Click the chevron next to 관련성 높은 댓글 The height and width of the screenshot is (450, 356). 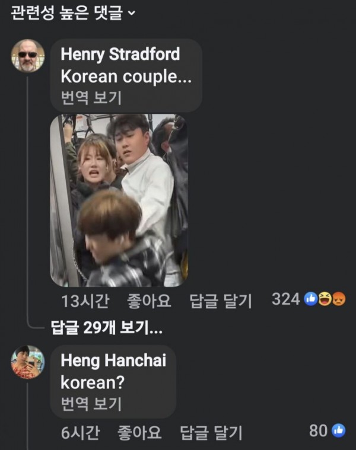point(131,13)
